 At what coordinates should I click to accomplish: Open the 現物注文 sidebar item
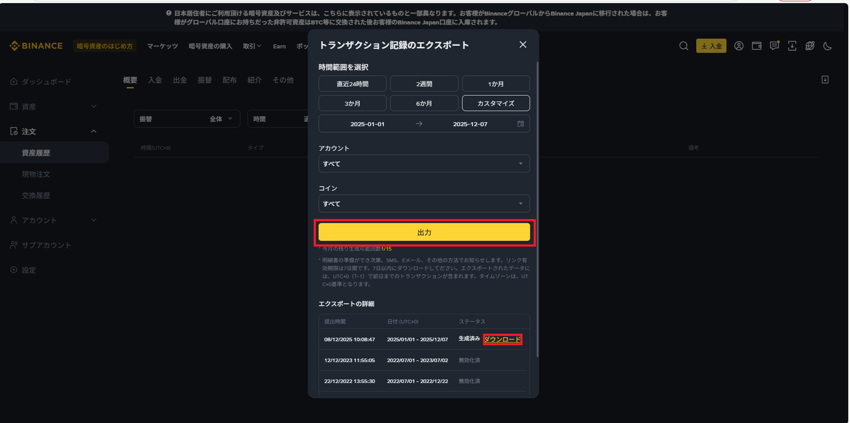pos(36,174)
